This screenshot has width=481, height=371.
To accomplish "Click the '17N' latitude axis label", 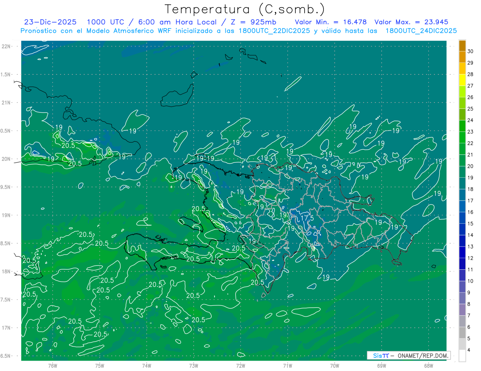I will (x=7, y=328).
